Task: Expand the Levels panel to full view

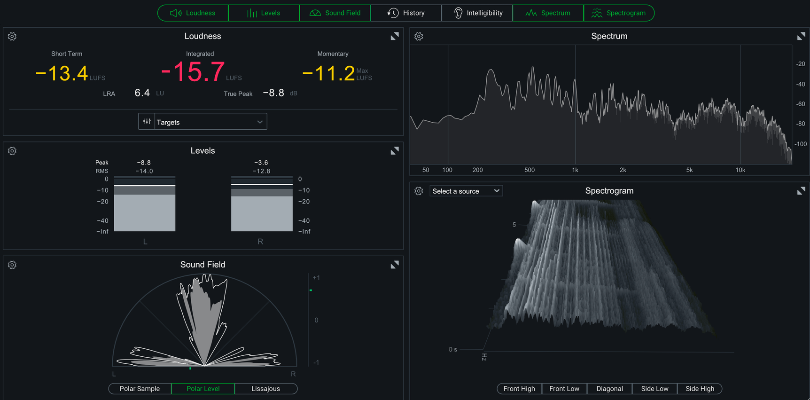Action: point(395,151)
